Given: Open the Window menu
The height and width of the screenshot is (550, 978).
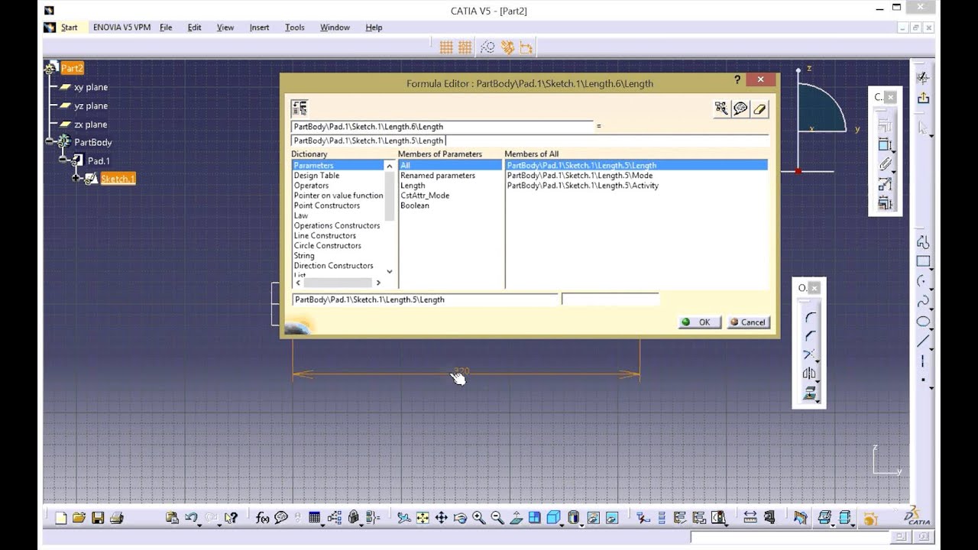Looking at the screenshot, I should tap(335, 27).
